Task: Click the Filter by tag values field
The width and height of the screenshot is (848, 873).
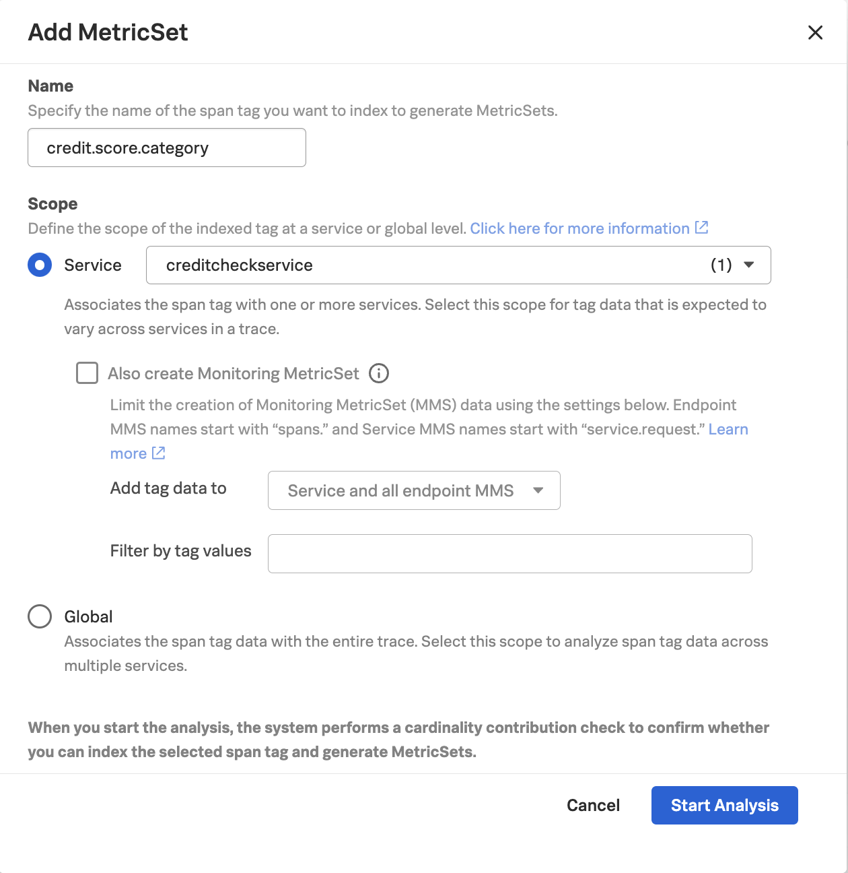Action: tap(509, 553)
